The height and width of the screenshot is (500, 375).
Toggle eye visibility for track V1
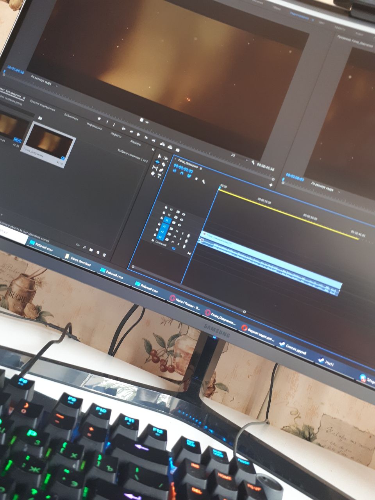click(179, 225)
